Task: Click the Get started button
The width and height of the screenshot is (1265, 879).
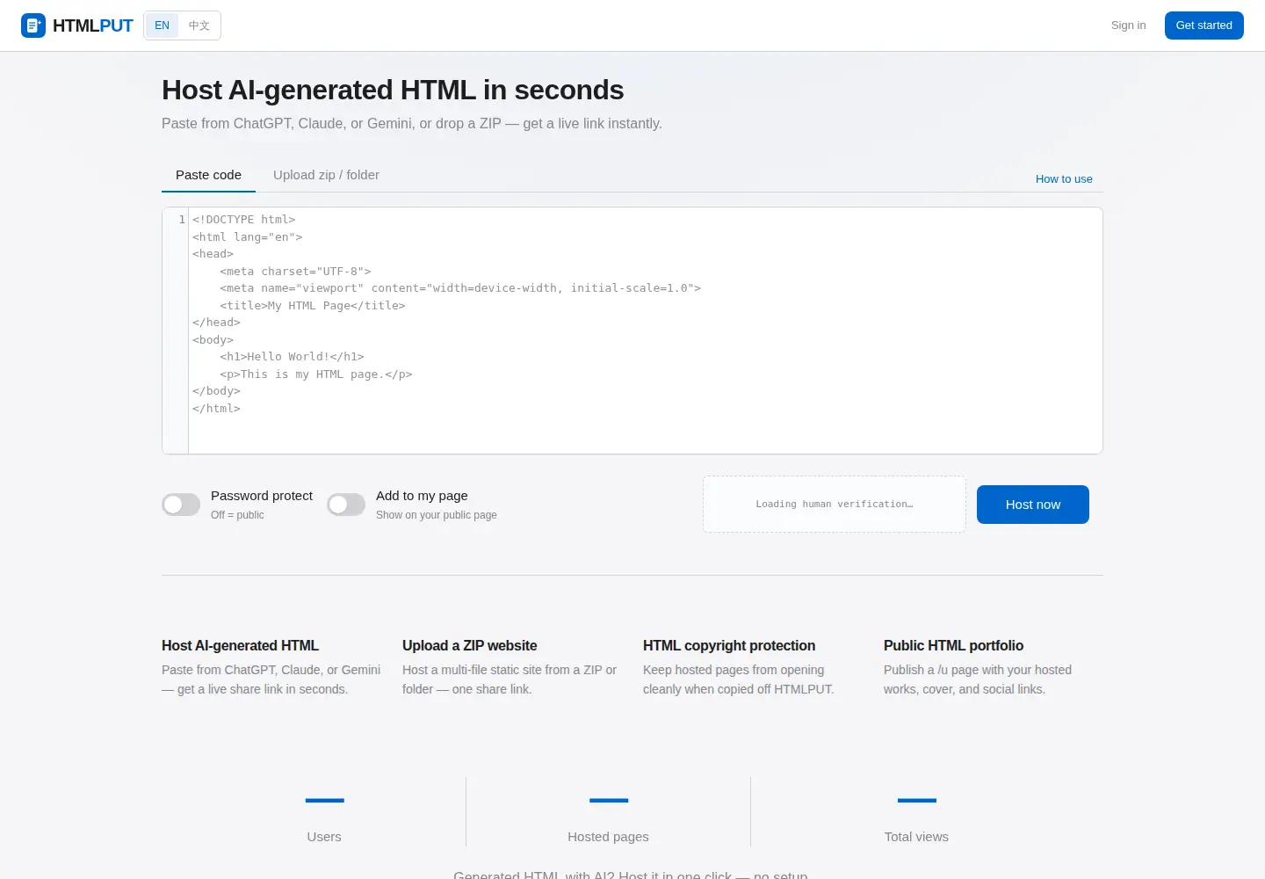Action: pos(1204,25)
